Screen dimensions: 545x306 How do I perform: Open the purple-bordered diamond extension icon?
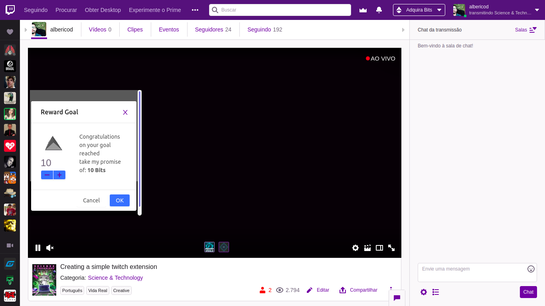224,247
